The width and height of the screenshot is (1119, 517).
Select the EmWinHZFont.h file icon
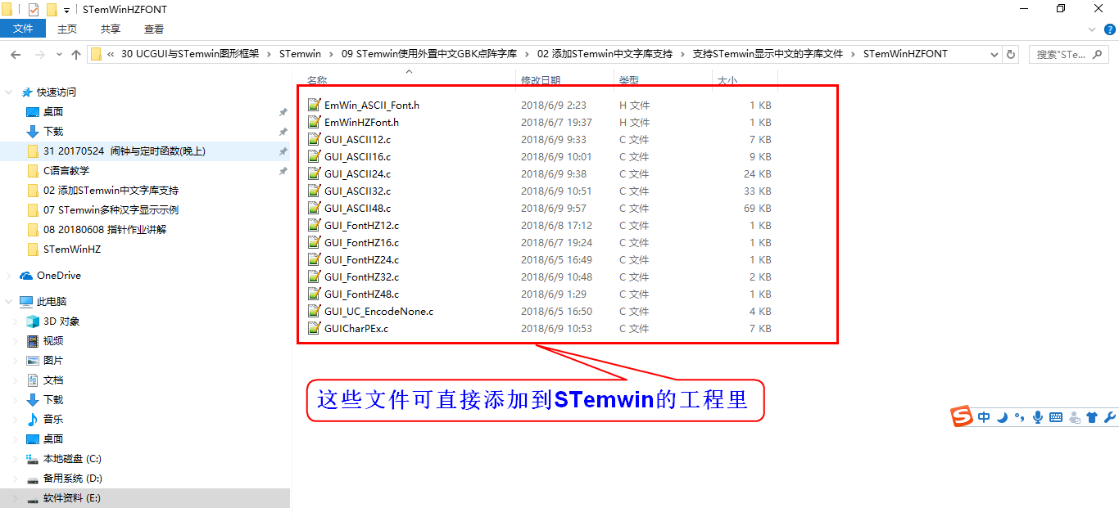(314, 122)
